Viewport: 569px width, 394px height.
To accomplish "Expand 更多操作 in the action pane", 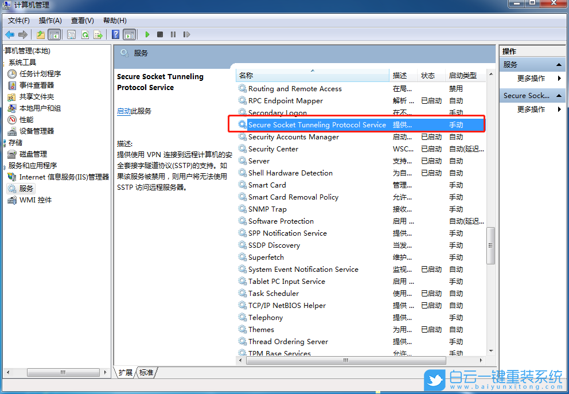I will 531,77.
